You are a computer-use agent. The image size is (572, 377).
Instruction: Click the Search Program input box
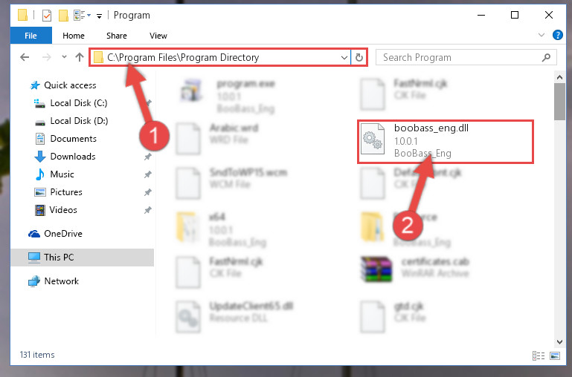point(460,57)
